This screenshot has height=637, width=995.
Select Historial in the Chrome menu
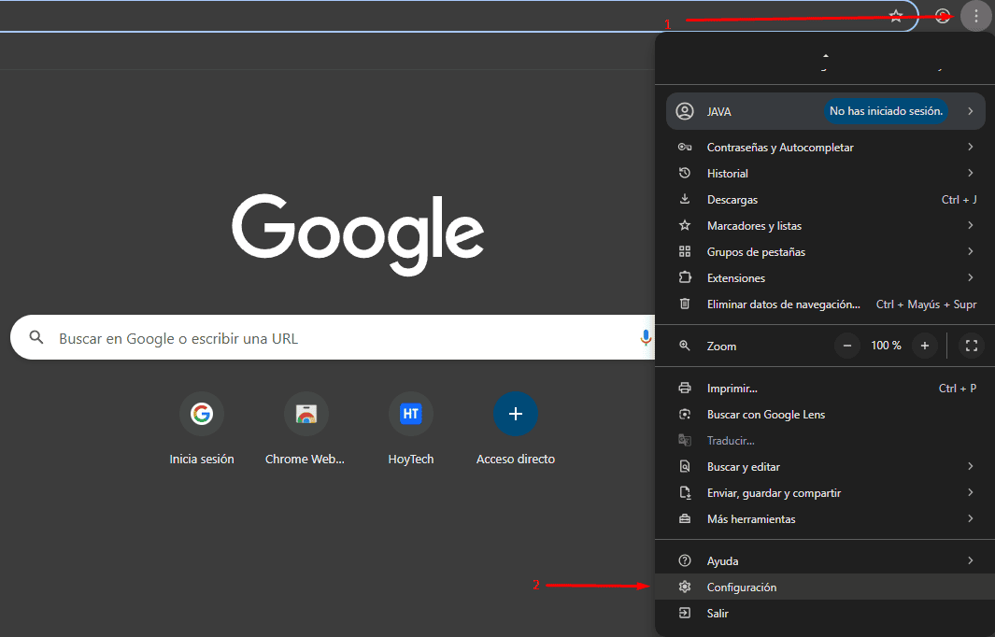click(728, 174)
